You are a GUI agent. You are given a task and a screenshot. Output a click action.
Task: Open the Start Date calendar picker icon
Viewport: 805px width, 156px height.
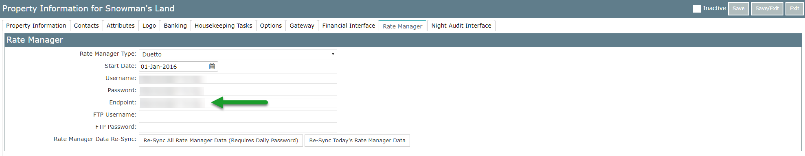click(x=212, y=67)
